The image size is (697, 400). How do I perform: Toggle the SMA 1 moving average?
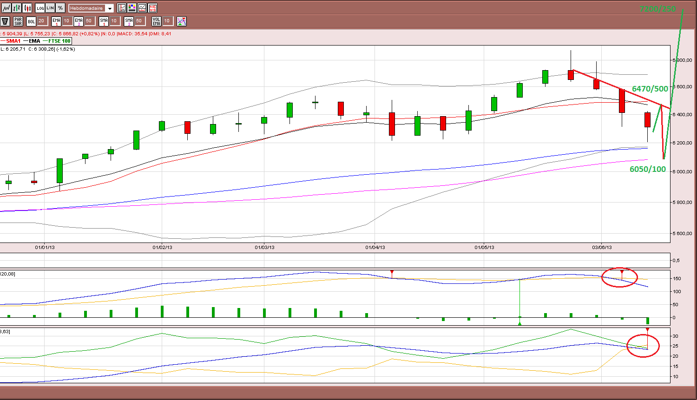104,21
